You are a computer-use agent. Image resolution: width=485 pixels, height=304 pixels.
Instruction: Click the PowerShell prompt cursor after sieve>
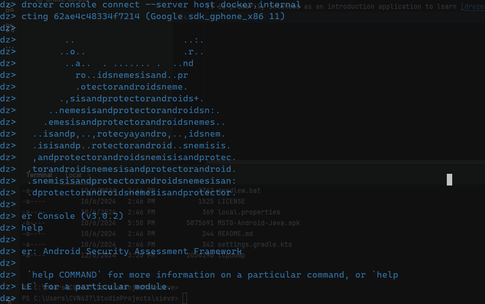pyautogui.click(x=185, y=299)
